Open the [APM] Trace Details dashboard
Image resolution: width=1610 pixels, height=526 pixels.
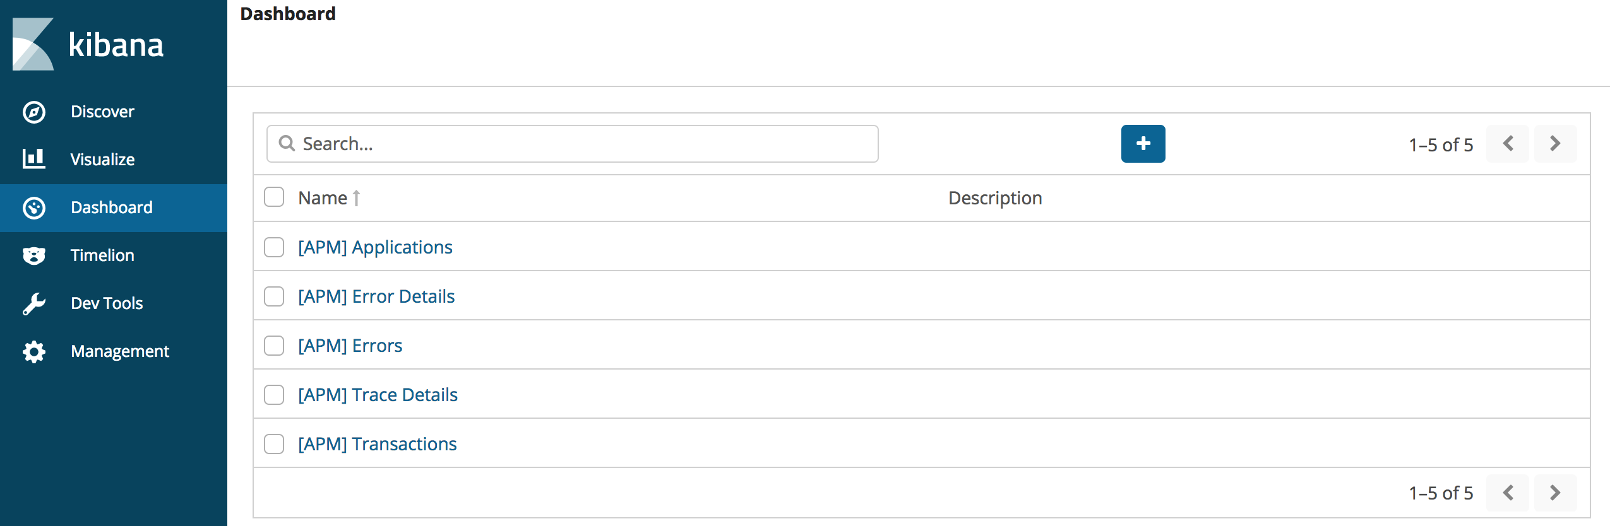[x=378, y=395]
